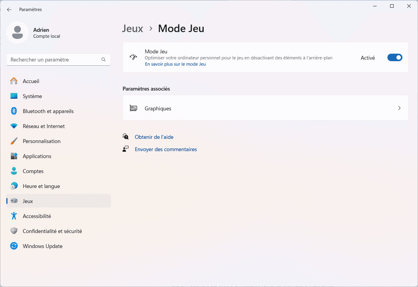The width and height of the screenshot is (418, 287).
Task: Click the Confidentialité shield icon
Action: tap(14, 231)
